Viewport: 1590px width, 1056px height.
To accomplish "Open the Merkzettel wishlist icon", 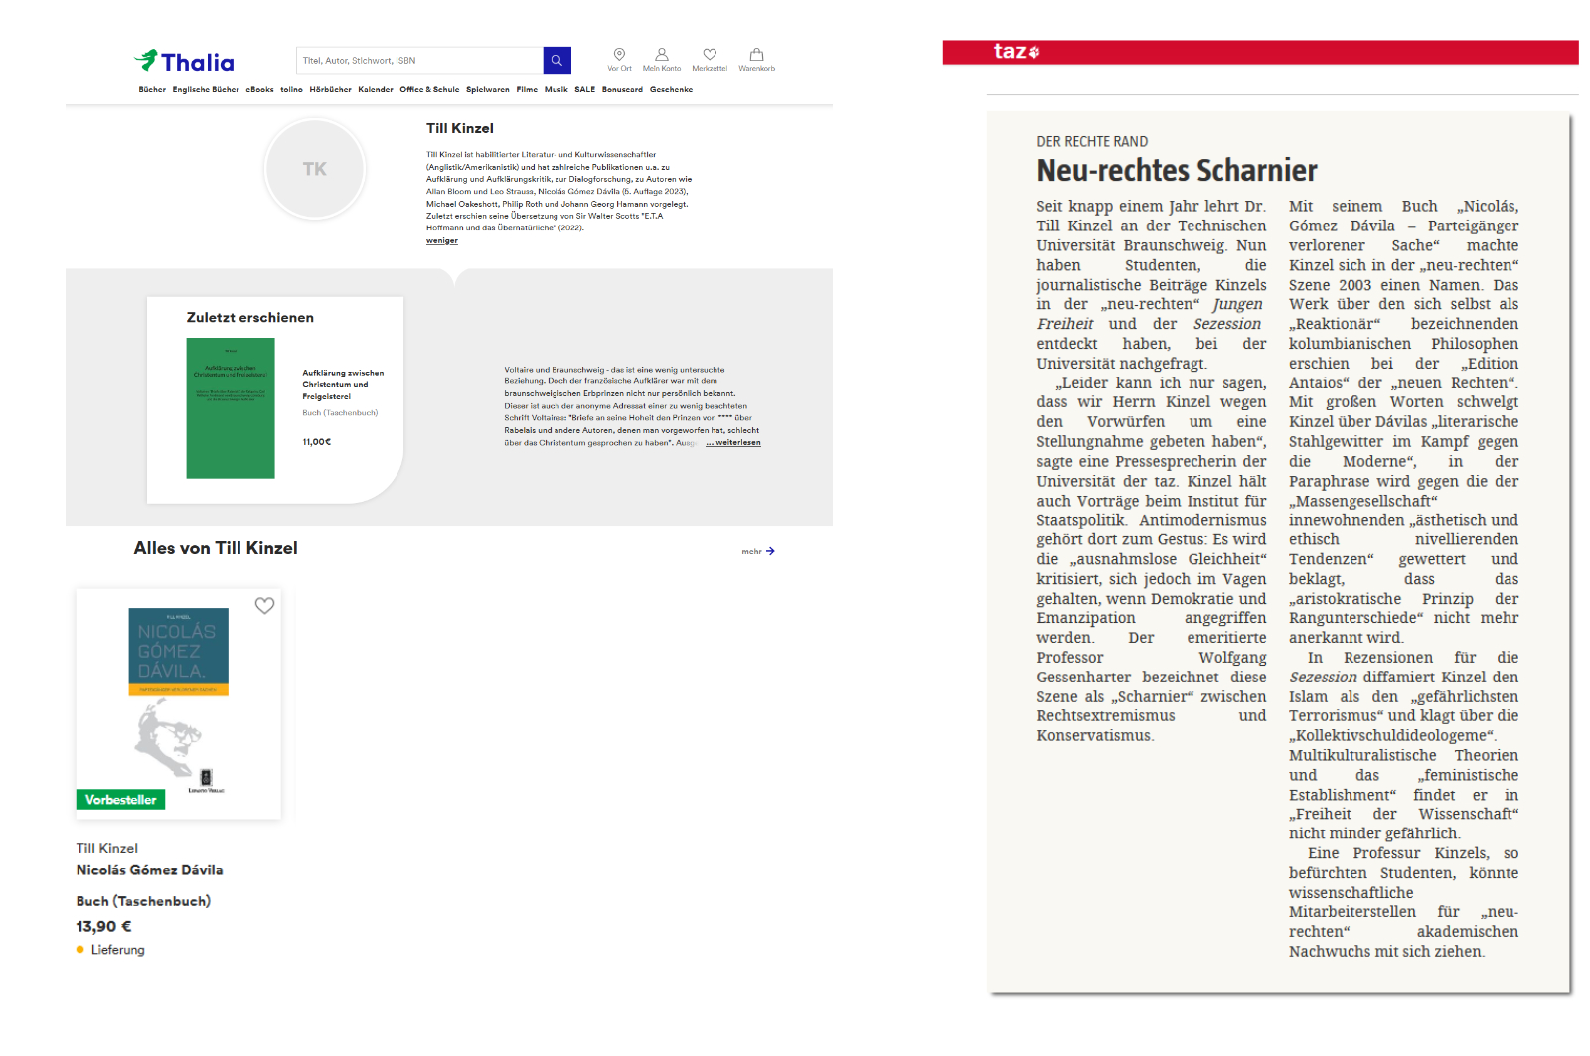I will (x=710, y=59).
